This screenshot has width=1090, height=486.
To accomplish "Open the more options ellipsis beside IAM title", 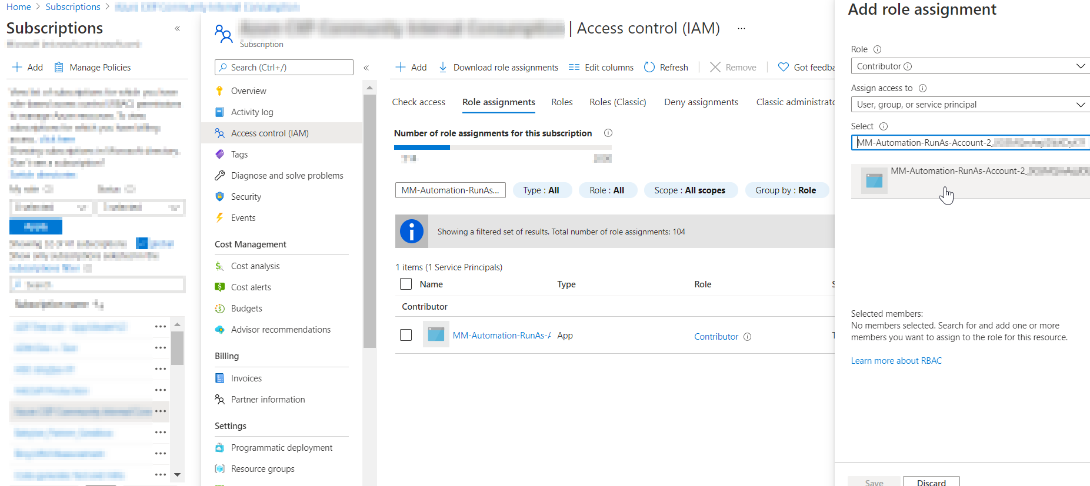I will pyautogui.click(x=741, y=28).
